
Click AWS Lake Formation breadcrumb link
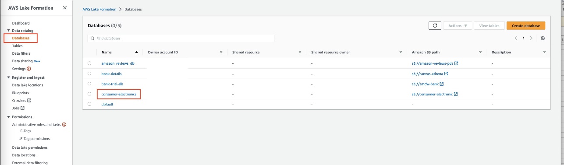(99, 9)
